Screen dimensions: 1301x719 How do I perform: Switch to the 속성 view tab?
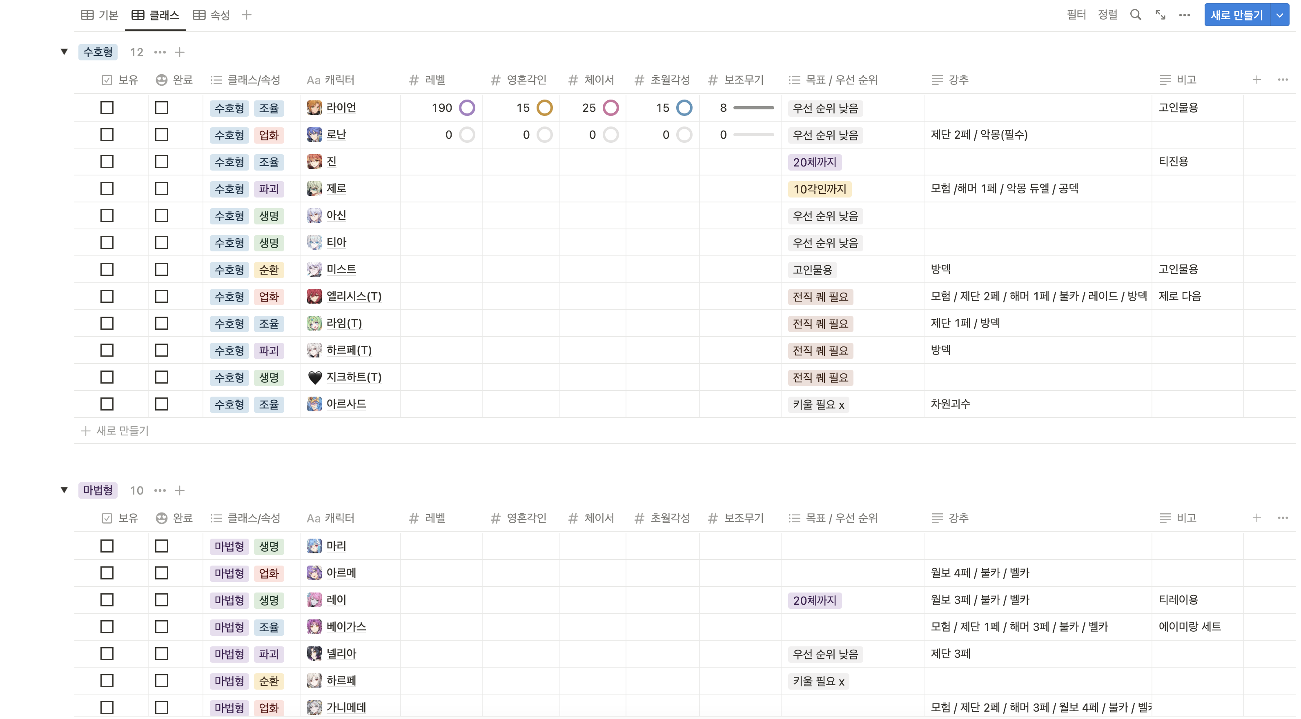(x=212, y=15)
